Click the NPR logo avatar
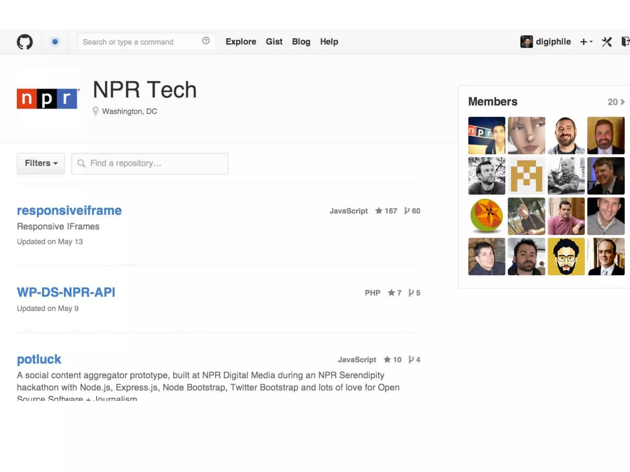 [x=47, y=99]
